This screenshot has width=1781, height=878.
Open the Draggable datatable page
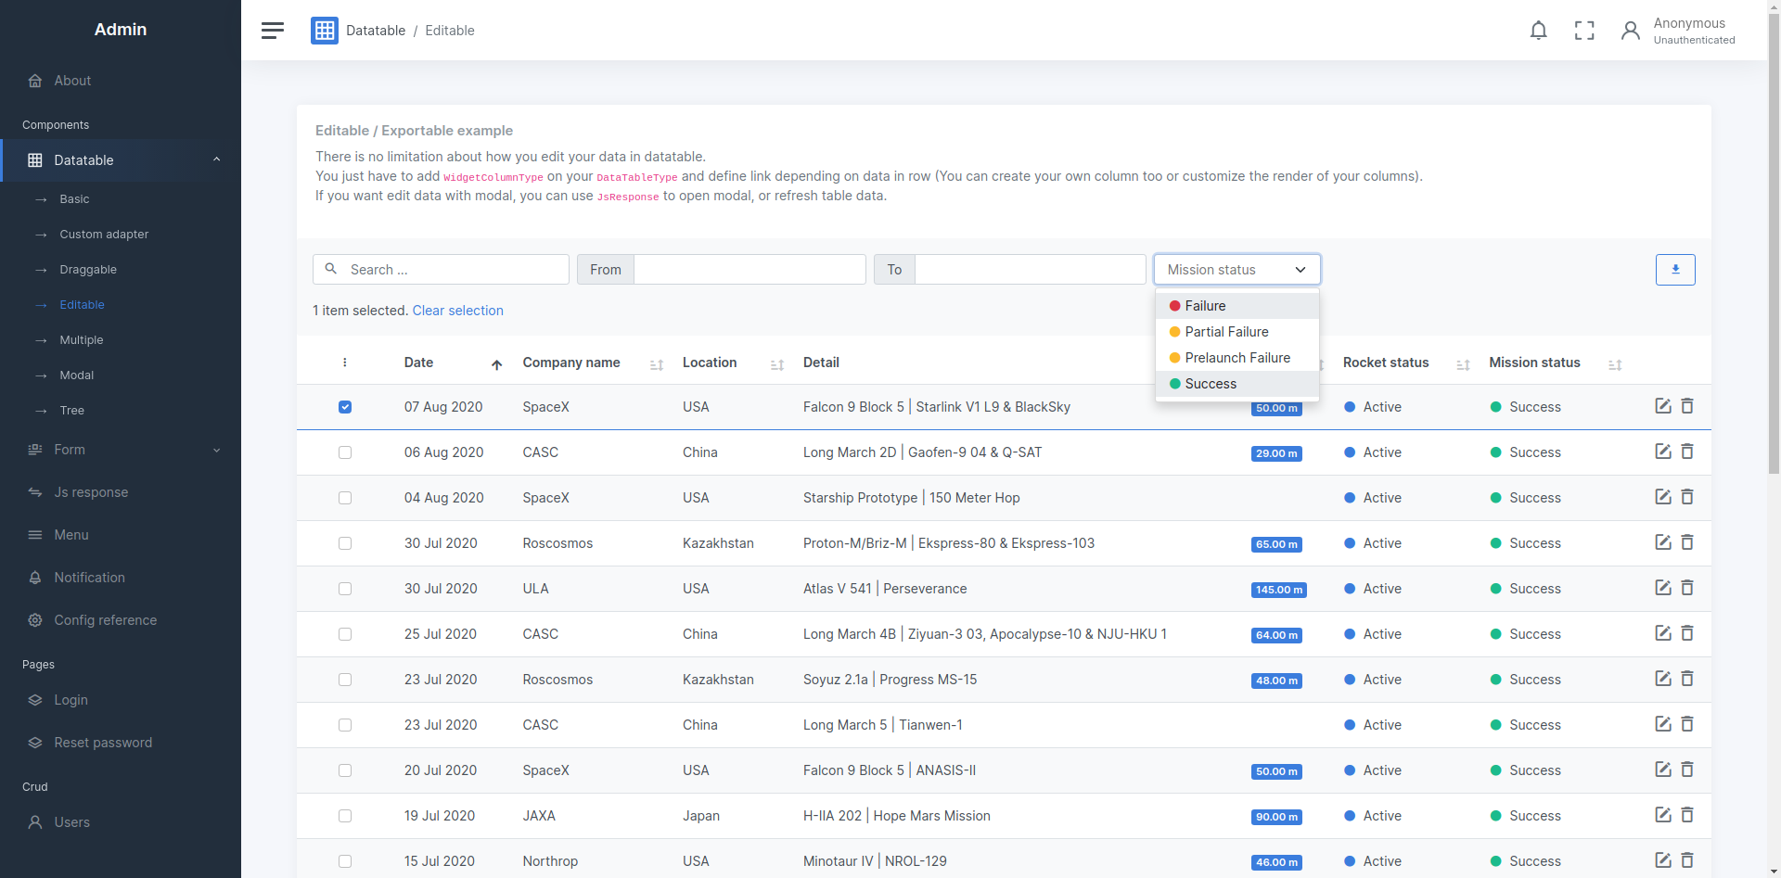(88, 270)
